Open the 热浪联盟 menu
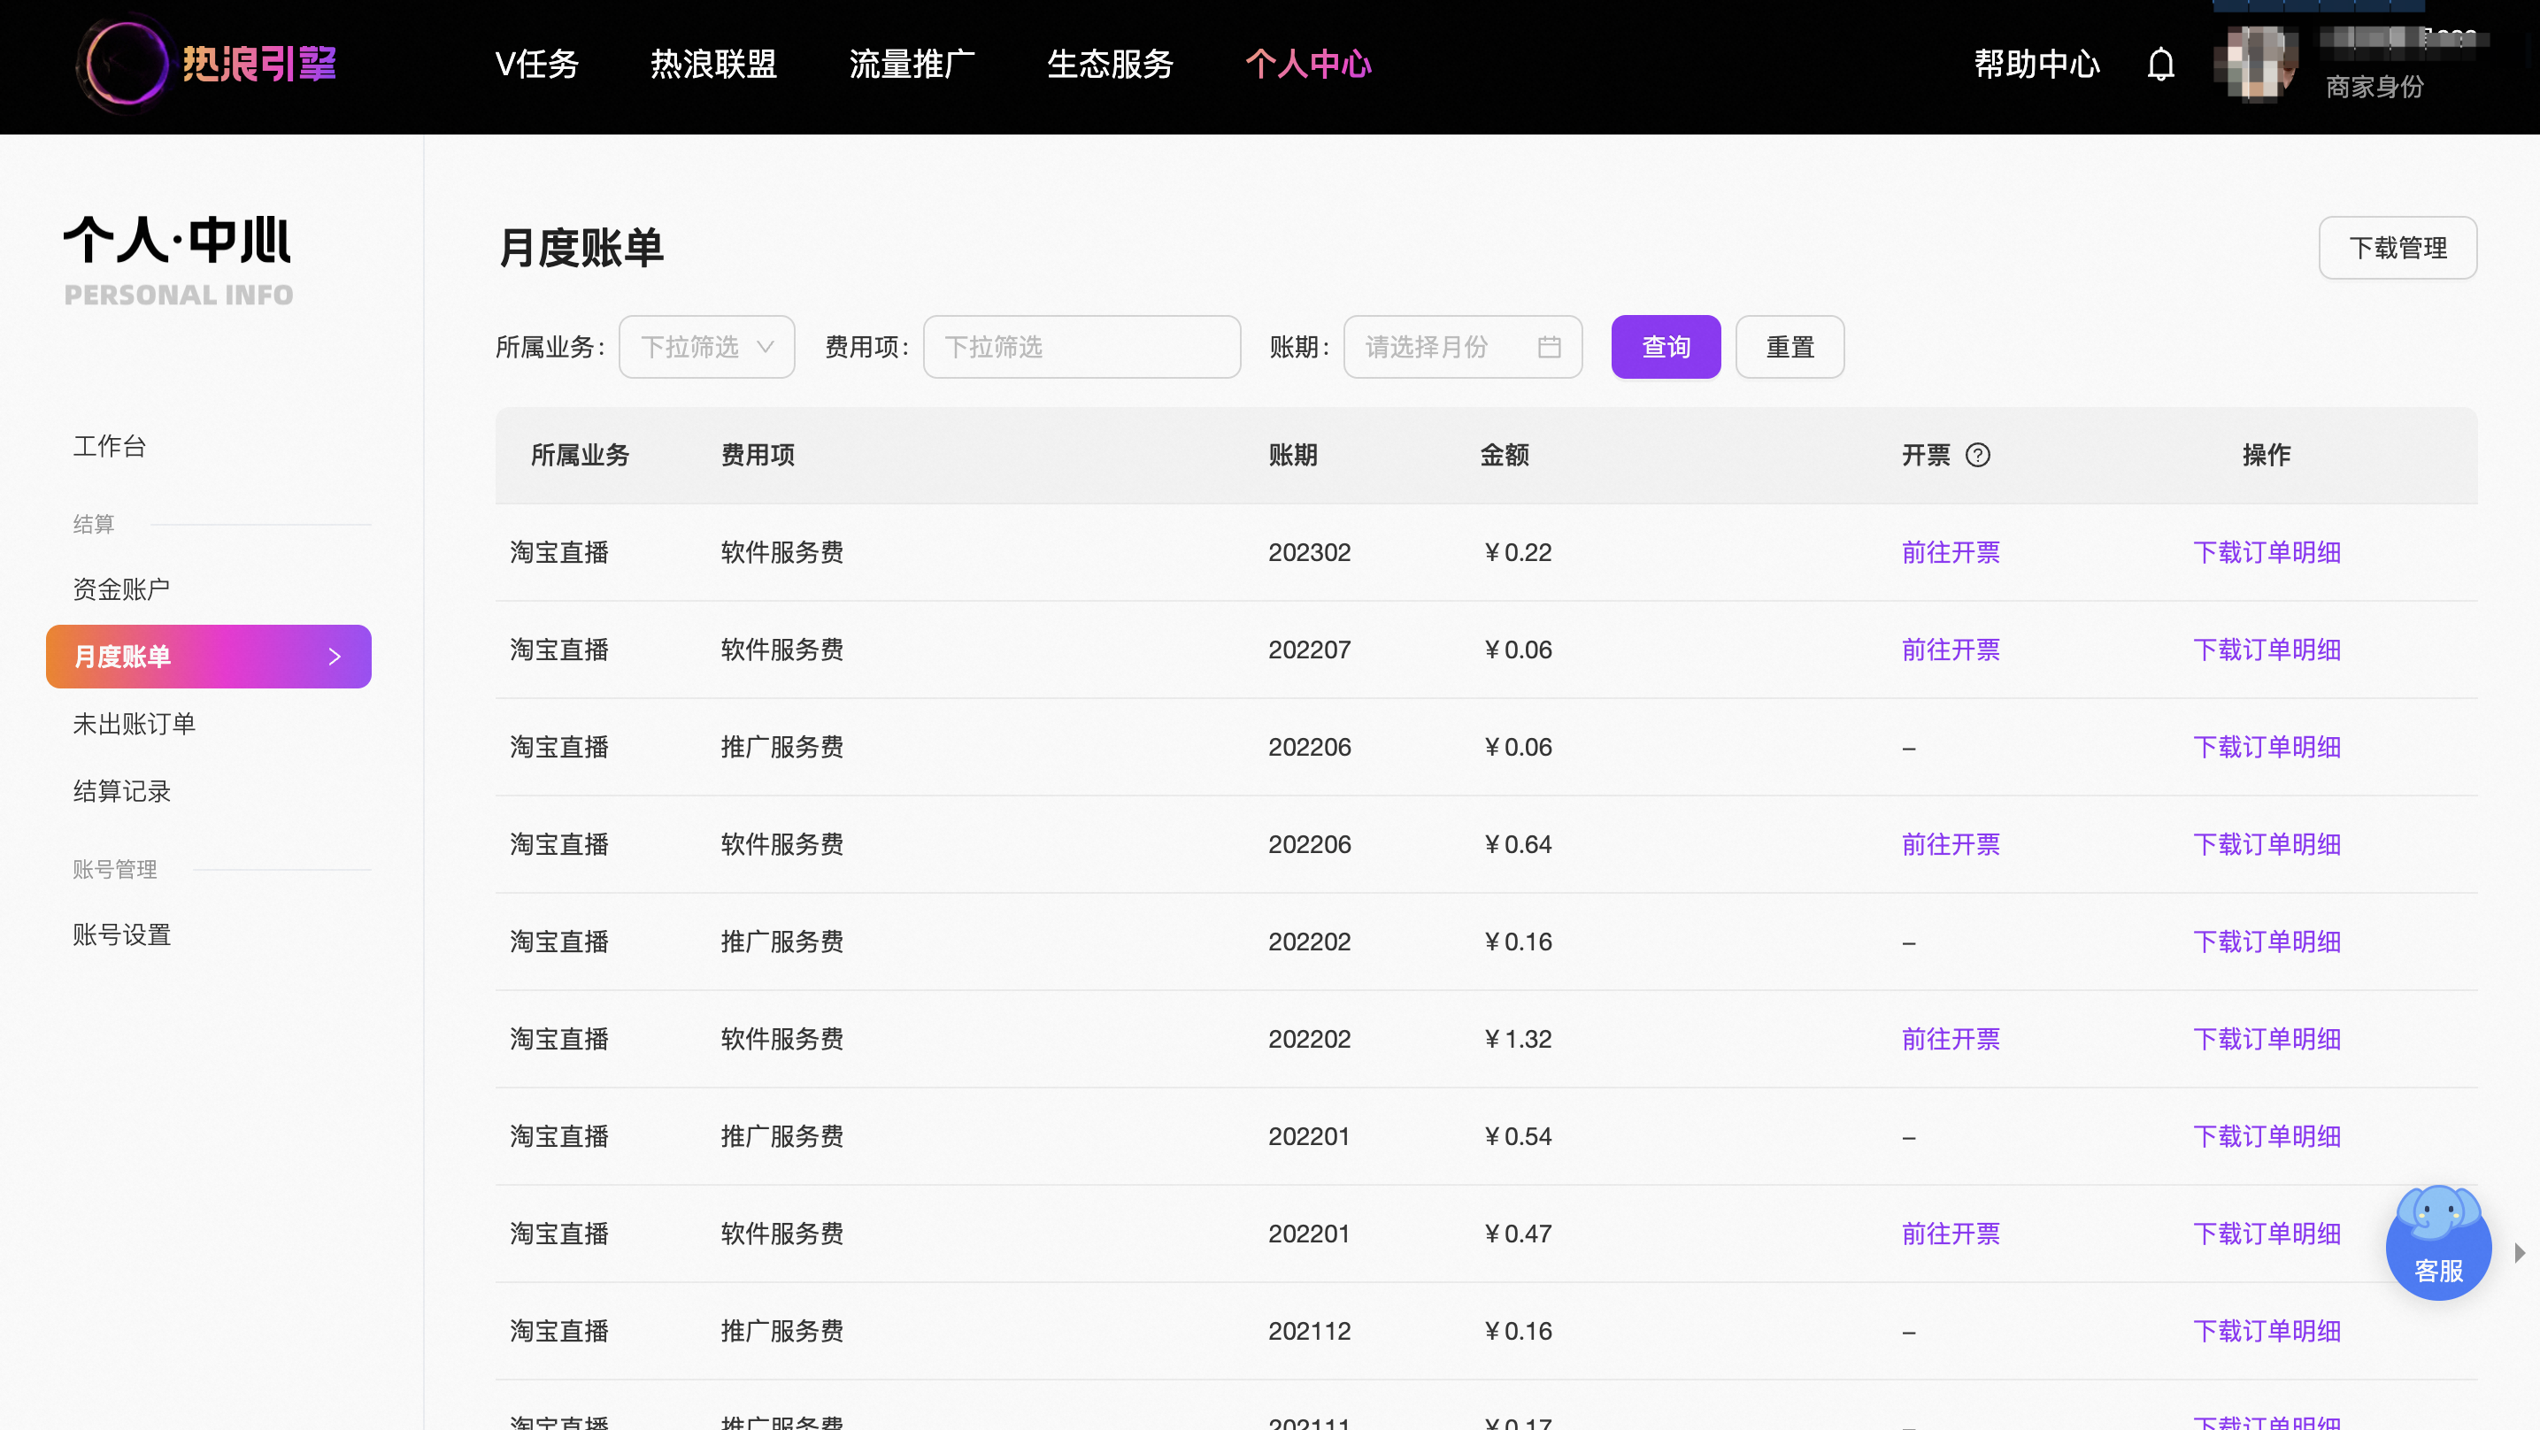The width and height of the screenshot is (2540, 1430). [x=713, y=64]
